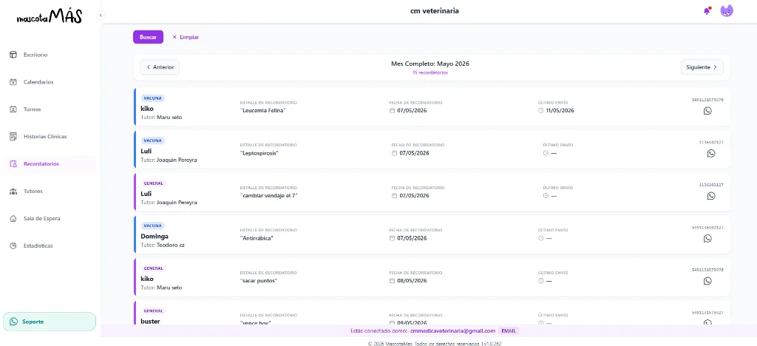Screen dimensions: 757x346
Task: Click the "Leucemia Felina" reminder detail
Action: 263,111
